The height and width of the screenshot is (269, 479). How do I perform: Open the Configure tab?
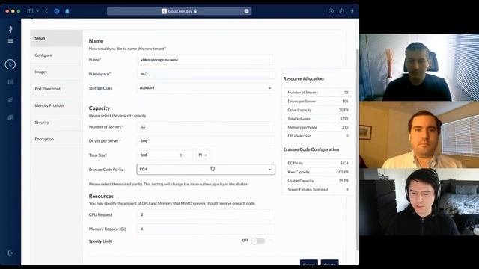point(56,55)
